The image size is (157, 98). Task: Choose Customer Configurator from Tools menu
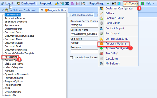click(x=119, y=9)
